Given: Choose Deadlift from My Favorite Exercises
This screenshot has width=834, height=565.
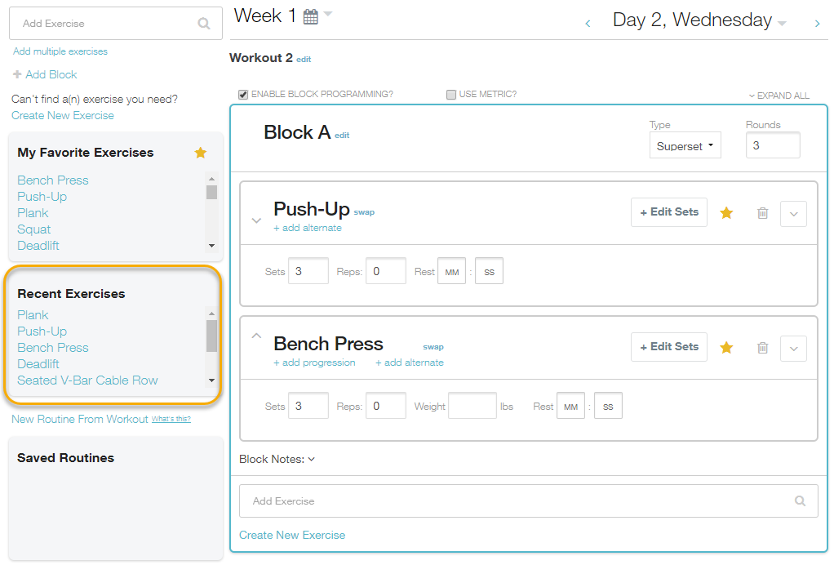Looking at the screenshot, I should click(x=38, y=246).
